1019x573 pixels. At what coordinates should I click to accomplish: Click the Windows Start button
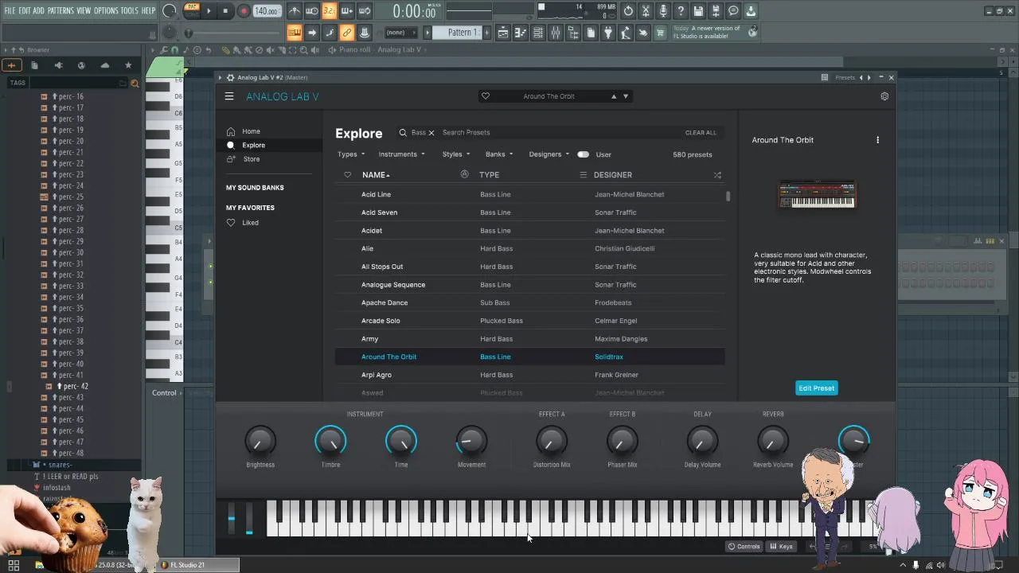pos(14,565)
